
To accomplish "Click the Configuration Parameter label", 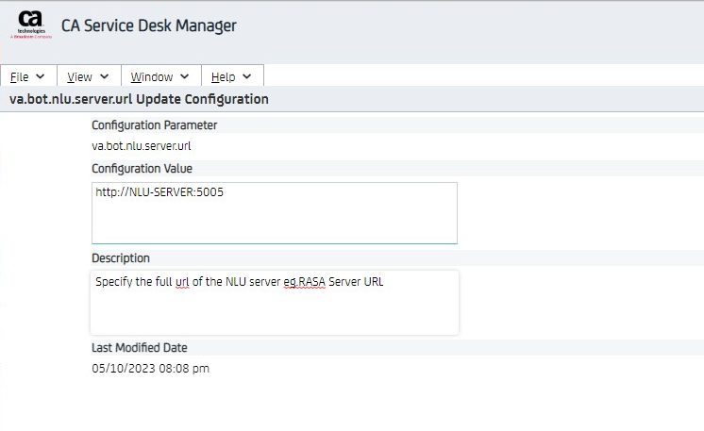I will click(x=154, y=124).
